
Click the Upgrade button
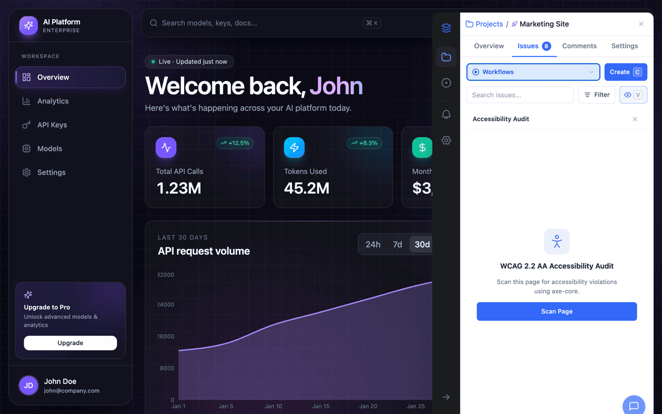[70, 343]
